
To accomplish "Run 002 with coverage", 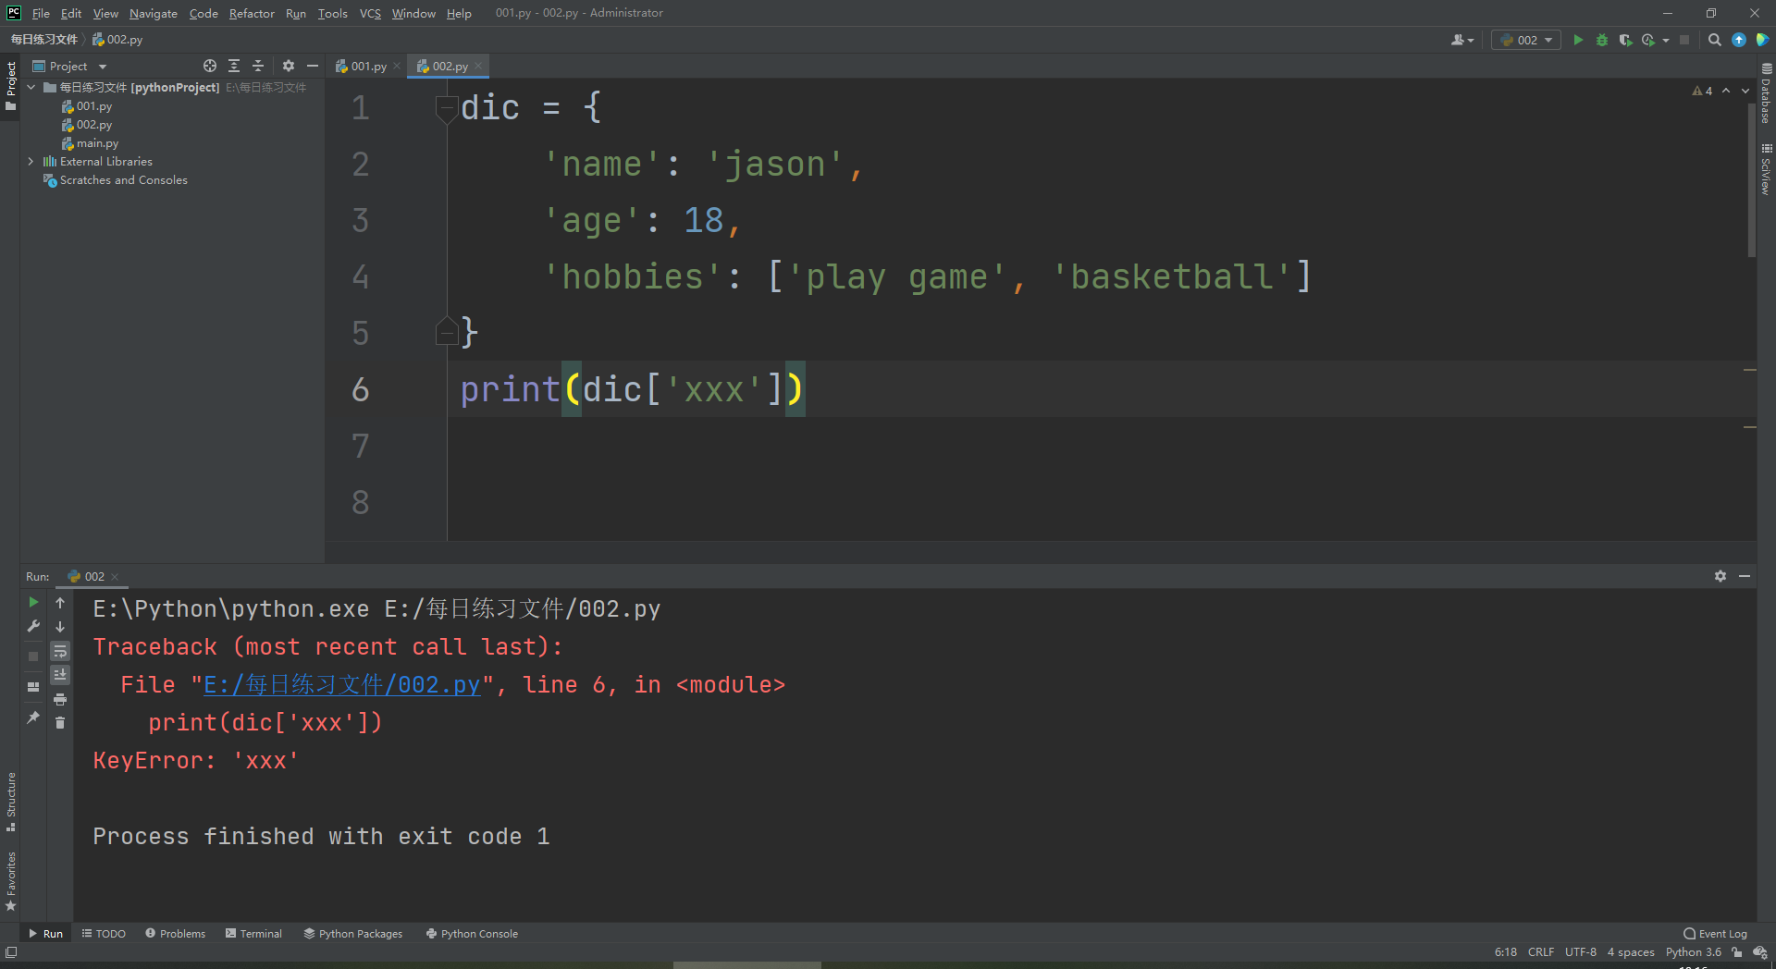I will point(1625,40).
